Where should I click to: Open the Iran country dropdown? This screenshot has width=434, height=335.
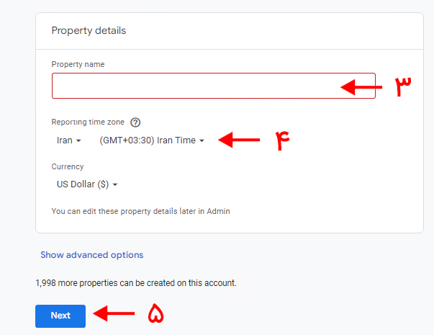[69, 140]
